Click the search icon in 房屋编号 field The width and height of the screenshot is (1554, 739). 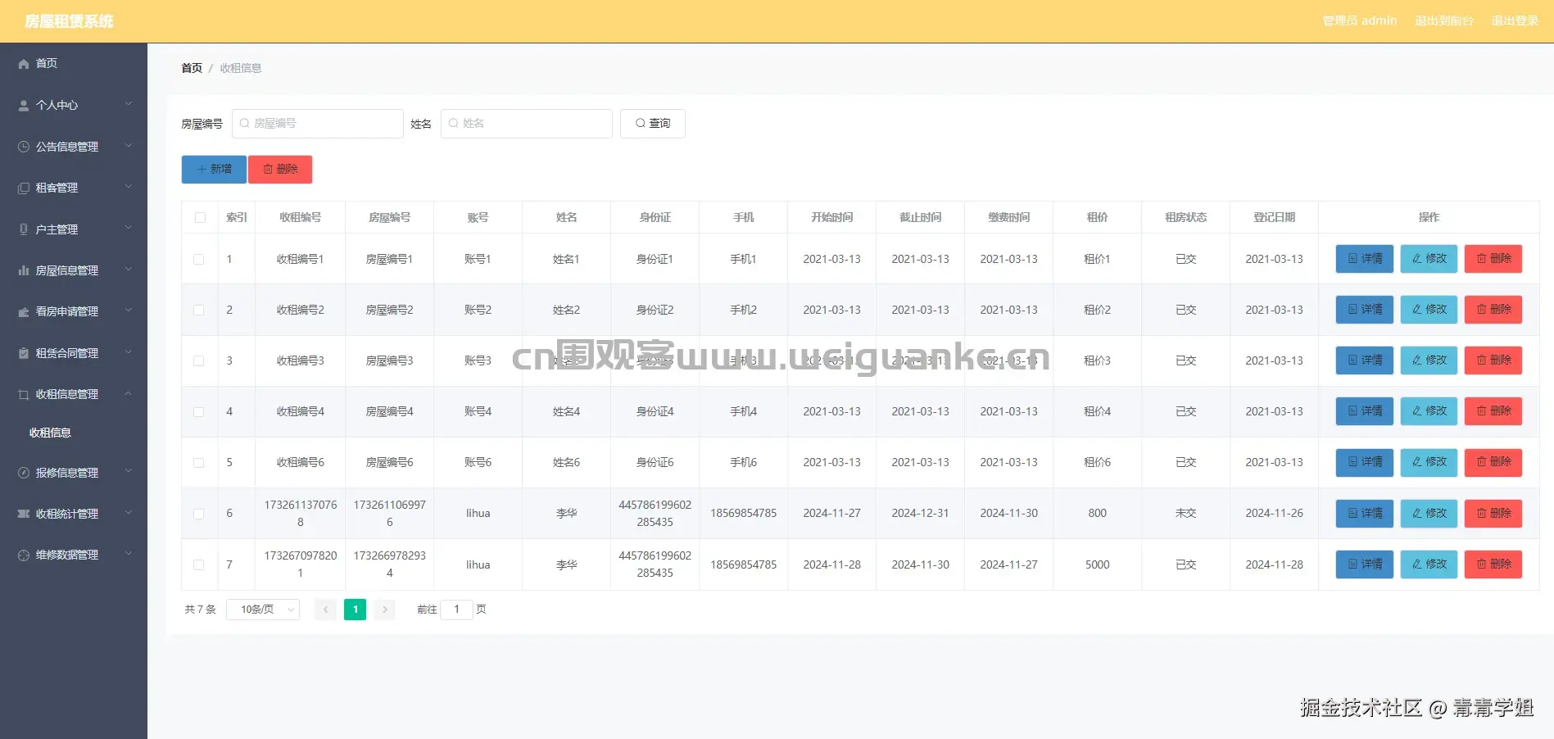coord(244,124)
